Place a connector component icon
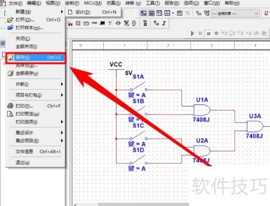The height and width of the screenshot is (206, 270). (x=134, y=23)
